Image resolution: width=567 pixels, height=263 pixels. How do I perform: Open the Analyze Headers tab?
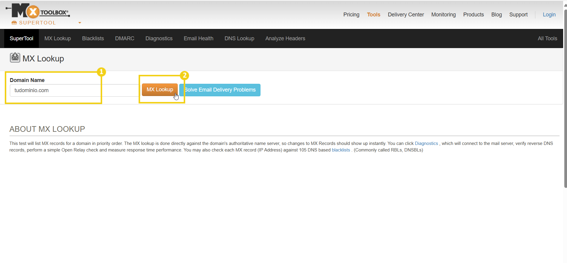(285, 38)
